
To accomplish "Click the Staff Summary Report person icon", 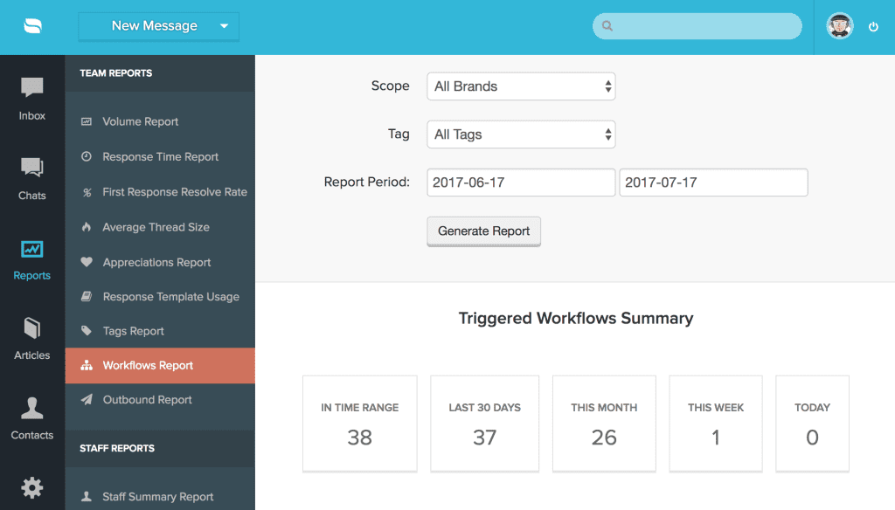I will 87,496.
